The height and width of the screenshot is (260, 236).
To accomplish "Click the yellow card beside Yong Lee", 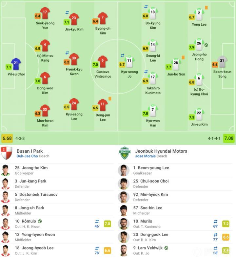I will 206,8.
